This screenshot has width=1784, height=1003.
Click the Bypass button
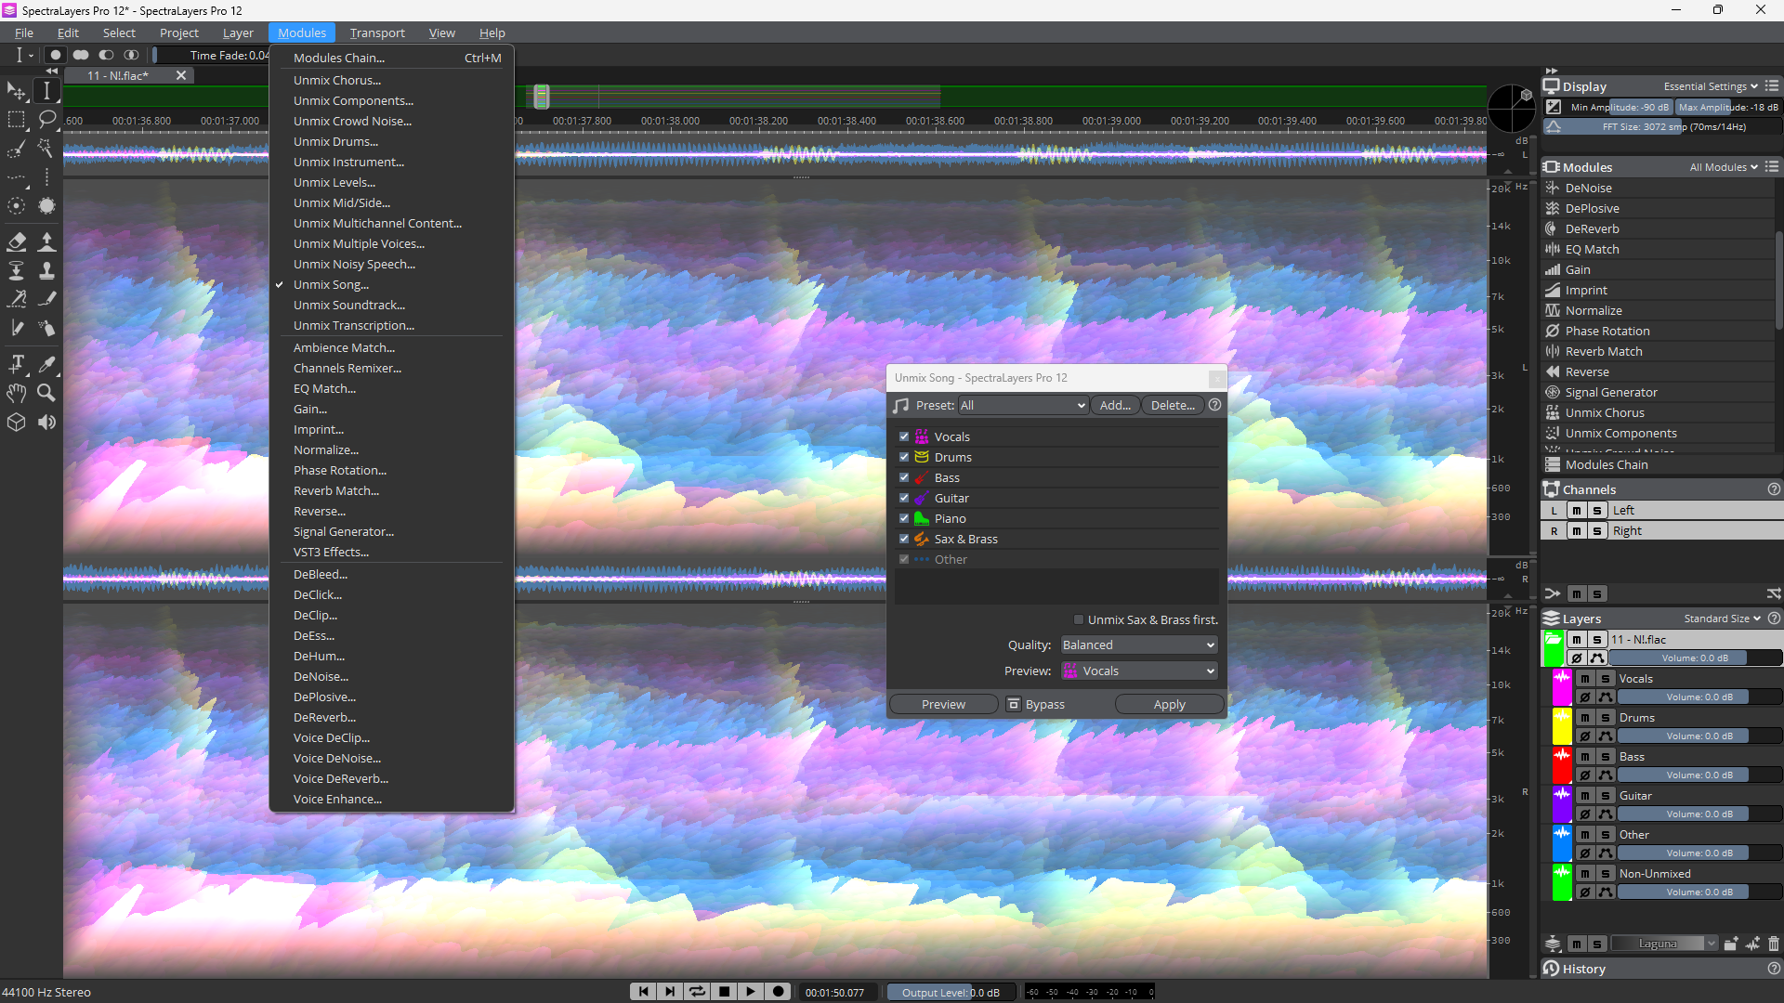(x=1036, y=704)
